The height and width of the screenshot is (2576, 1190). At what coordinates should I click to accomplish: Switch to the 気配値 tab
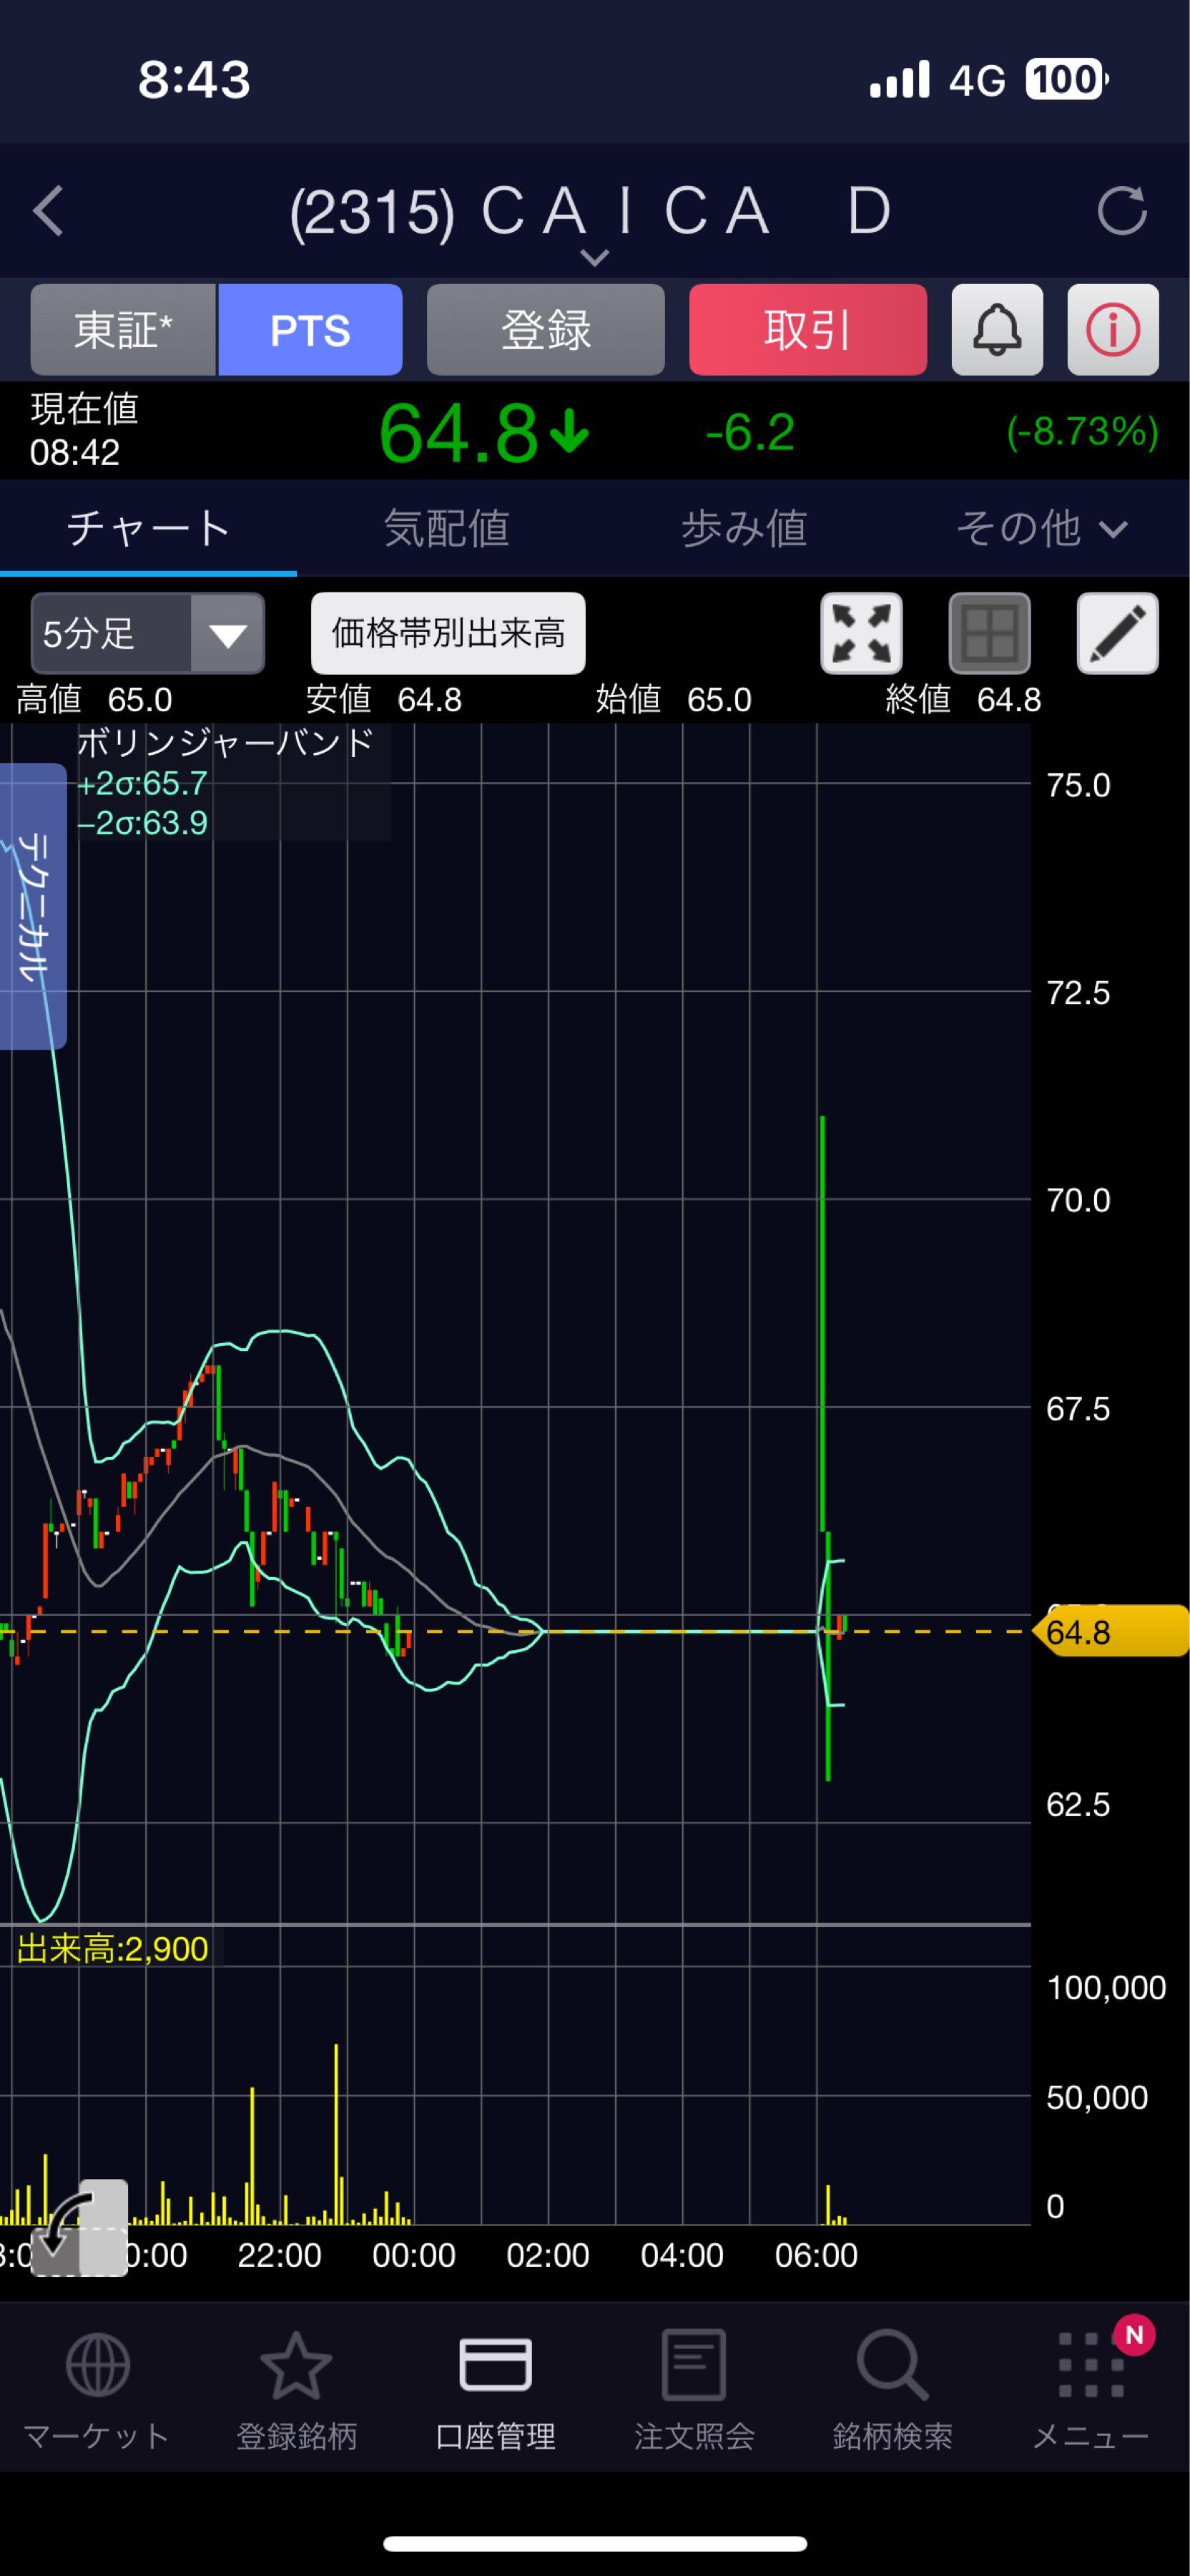446,528
